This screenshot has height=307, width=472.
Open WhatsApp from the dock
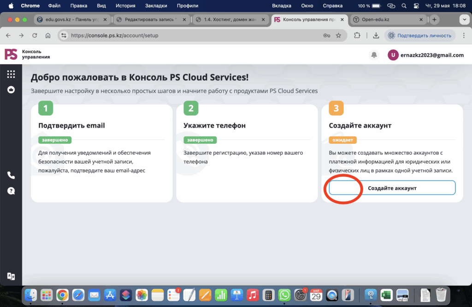(284, 295)
